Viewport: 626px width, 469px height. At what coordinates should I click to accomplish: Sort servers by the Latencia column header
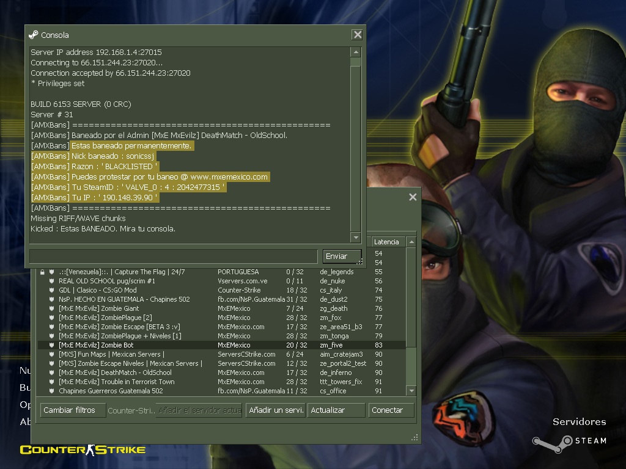click(388, 242)
